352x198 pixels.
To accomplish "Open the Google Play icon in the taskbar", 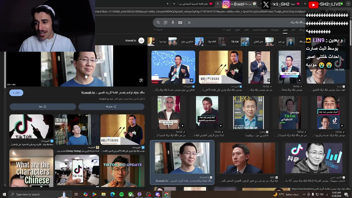I will (94, 194).
